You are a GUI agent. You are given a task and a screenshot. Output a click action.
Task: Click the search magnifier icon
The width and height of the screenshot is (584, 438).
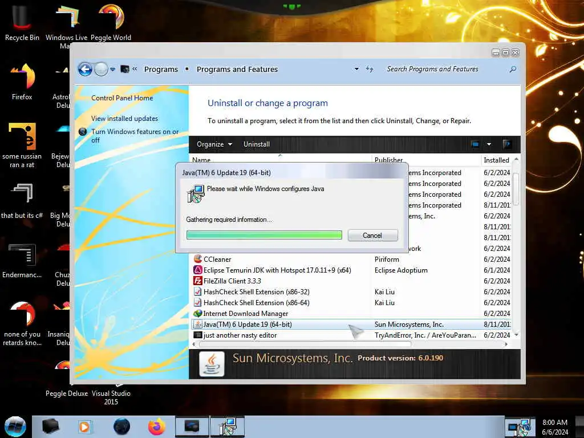point(513,69)
